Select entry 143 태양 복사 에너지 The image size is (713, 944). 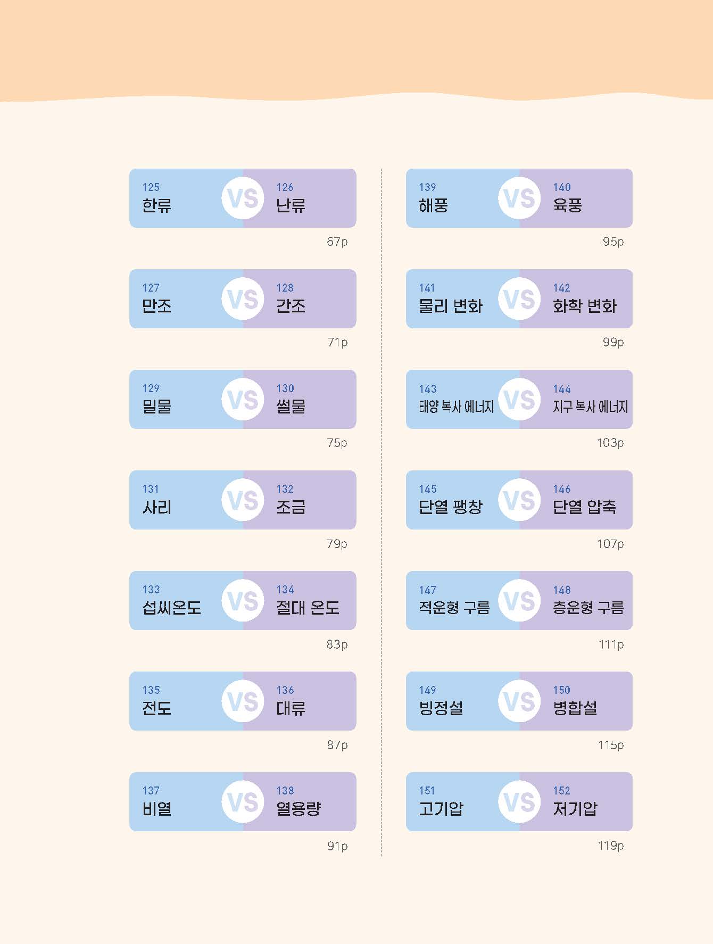click(452, 399)
